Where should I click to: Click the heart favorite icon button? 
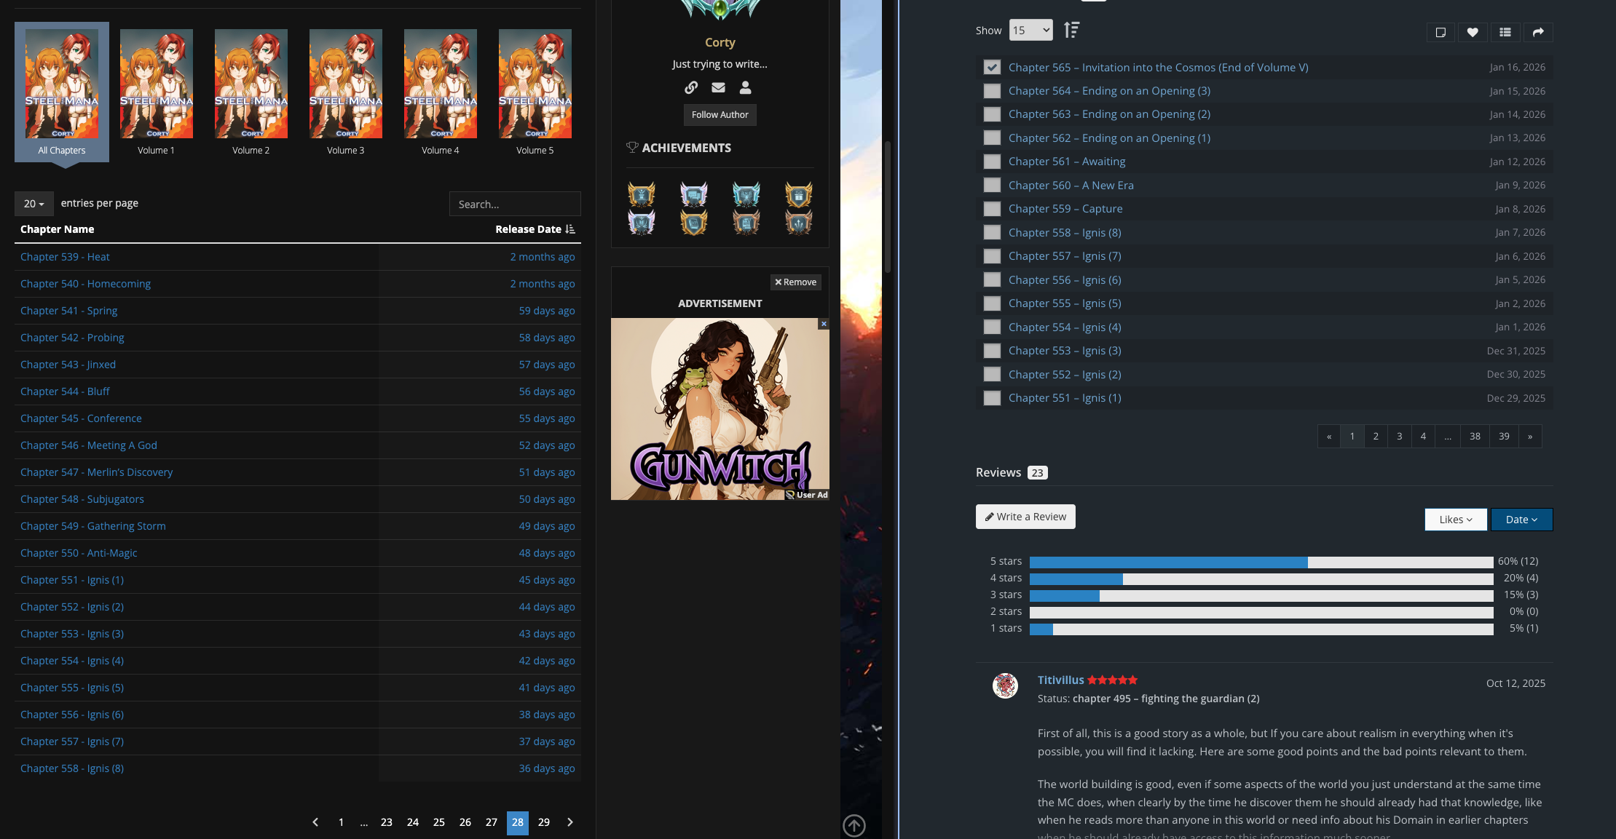(x=1472, y=32)
